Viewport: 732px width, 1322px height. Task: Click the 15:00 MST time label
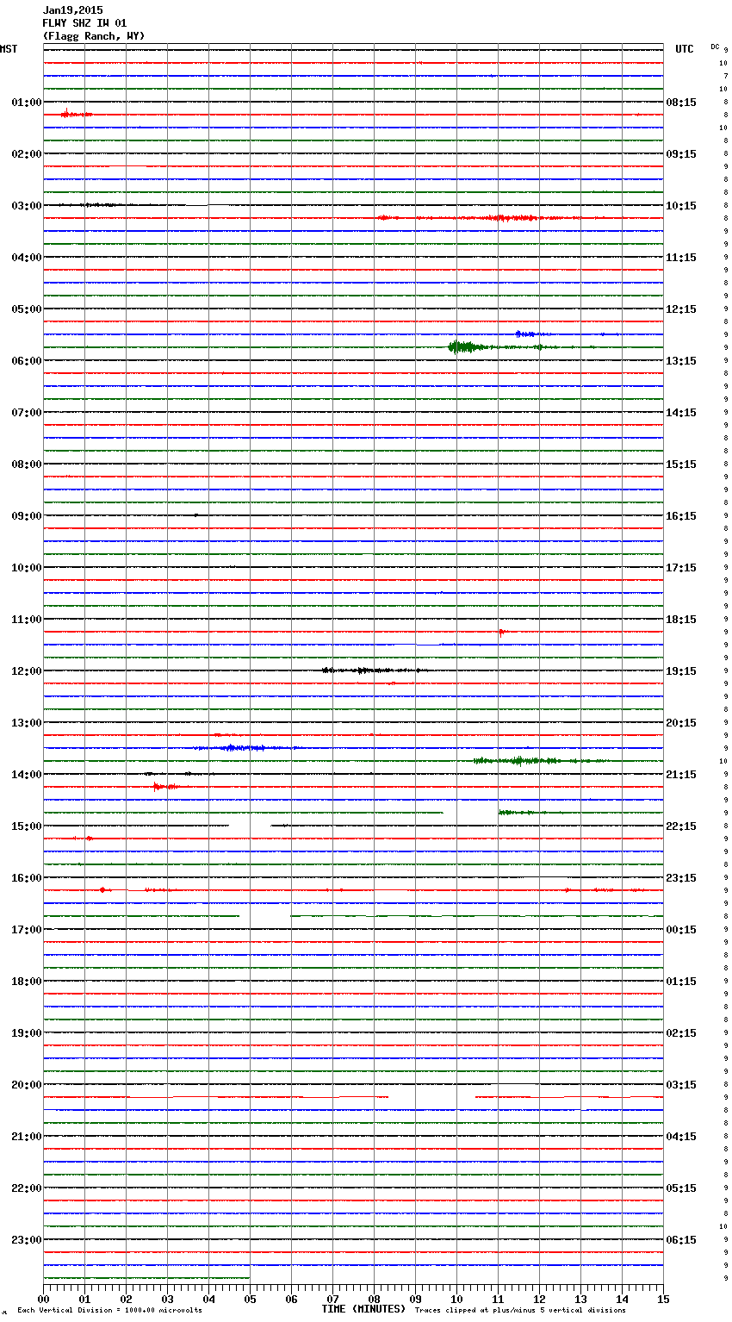[x=26, y=826]
